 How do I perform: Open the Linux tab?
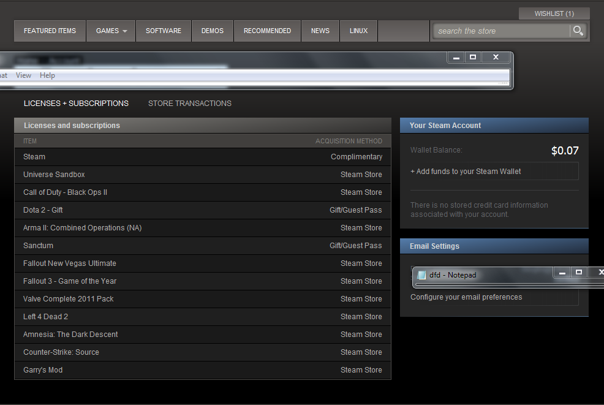click(x=358, y=31)
